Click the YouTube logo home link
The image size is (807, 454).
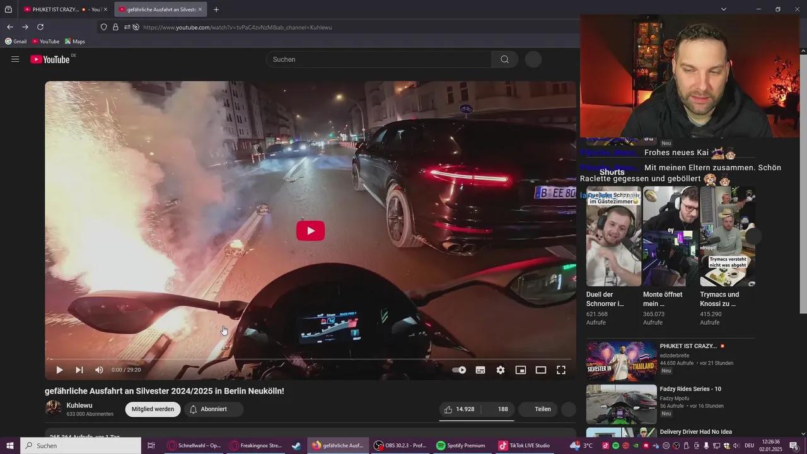50,59
